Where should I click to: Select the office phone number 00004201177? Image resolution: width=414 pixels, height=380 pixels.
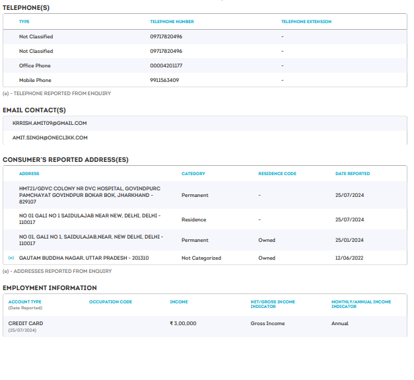point(166,65)
